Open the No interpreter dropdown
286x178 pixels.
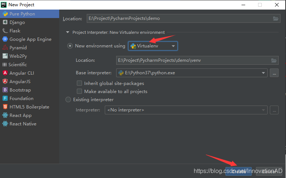(186, 110)
